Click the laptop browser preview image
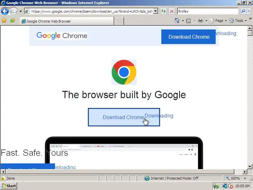The width and height of the screenshot is (253, 190). point(124,153)
